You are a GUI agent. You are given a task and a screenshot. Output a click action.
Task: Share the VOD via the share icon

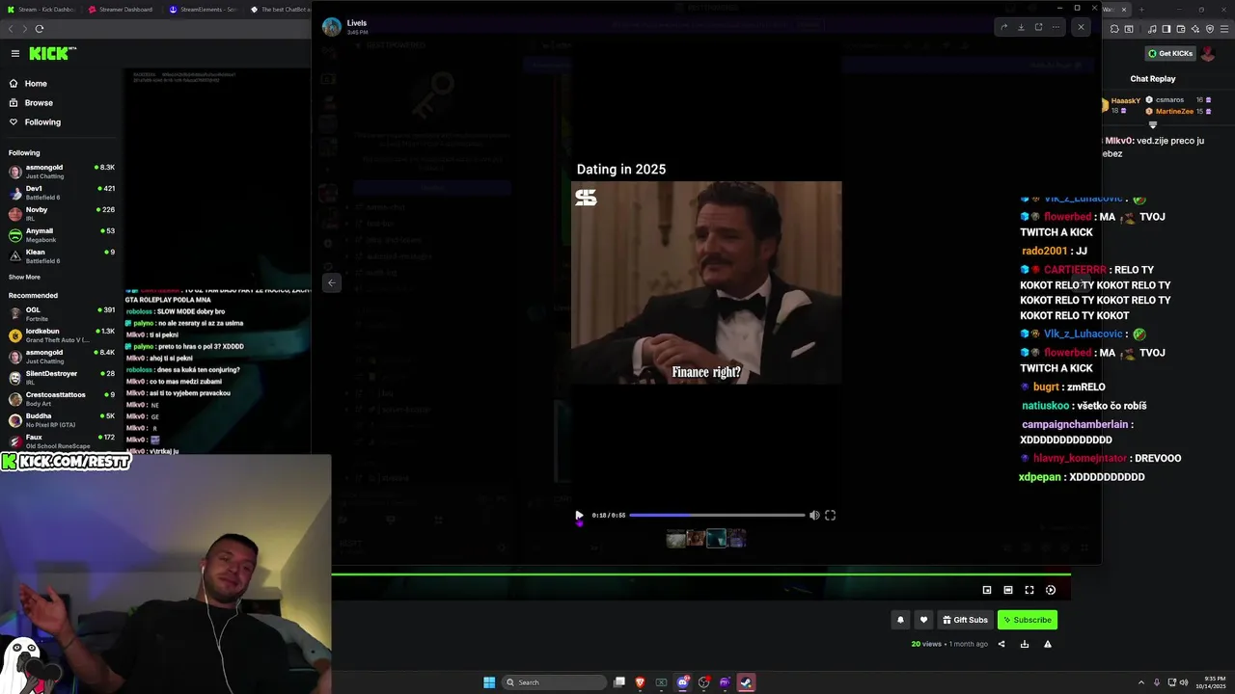click(x=1002, y=644)
